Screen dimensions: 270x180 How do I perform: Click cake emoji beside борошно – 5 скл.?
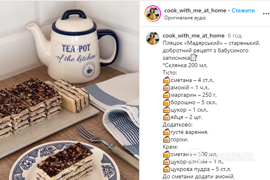(166, 103)
